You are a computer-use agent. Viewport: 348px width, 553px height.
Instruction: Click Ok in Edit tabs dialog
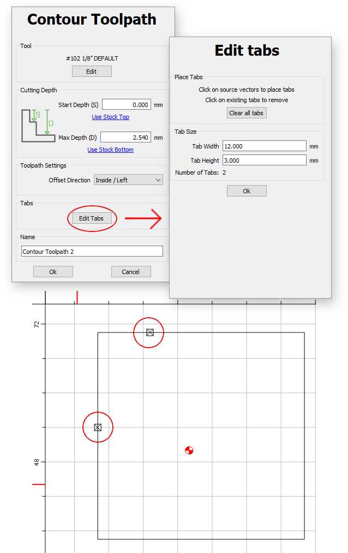point(247,191)
